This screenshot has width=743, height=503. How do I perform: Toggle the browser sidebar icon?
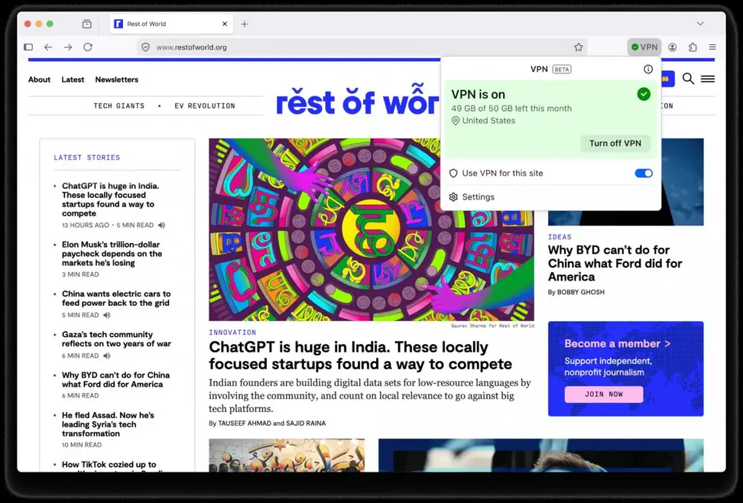click(x=28, y=47)
